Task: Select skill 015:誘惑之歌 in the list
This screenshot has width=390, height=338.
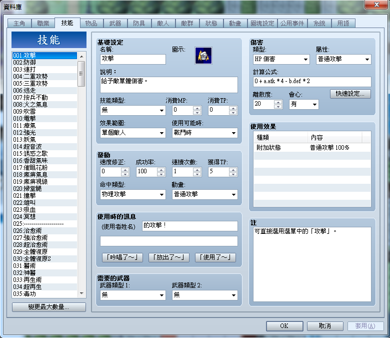Action: point(45,153)
